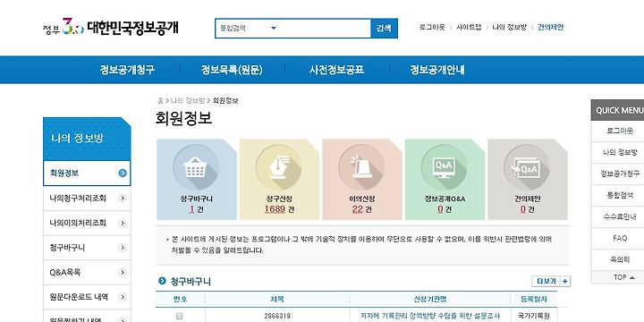Click 홈 in the breadcrumb
The height and width of the screenshot is (322, 644).
point(160,100)
